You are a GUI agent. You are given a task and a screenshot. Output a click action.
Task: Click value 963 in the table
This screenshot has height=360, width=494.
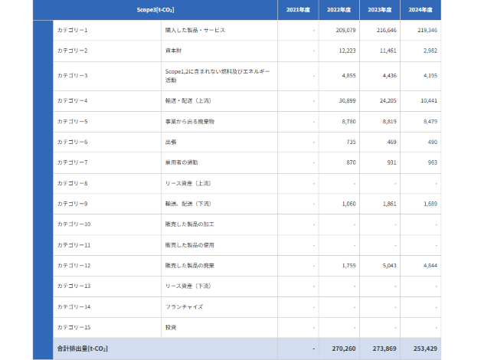(433, 162)
